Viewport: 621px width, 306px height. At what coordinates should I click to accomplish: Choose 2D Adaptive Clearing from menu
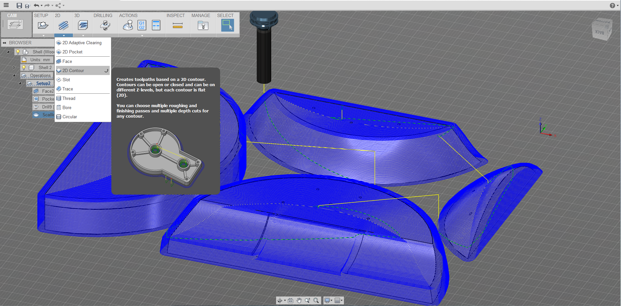pyautogui.click(x=83, y=43)
